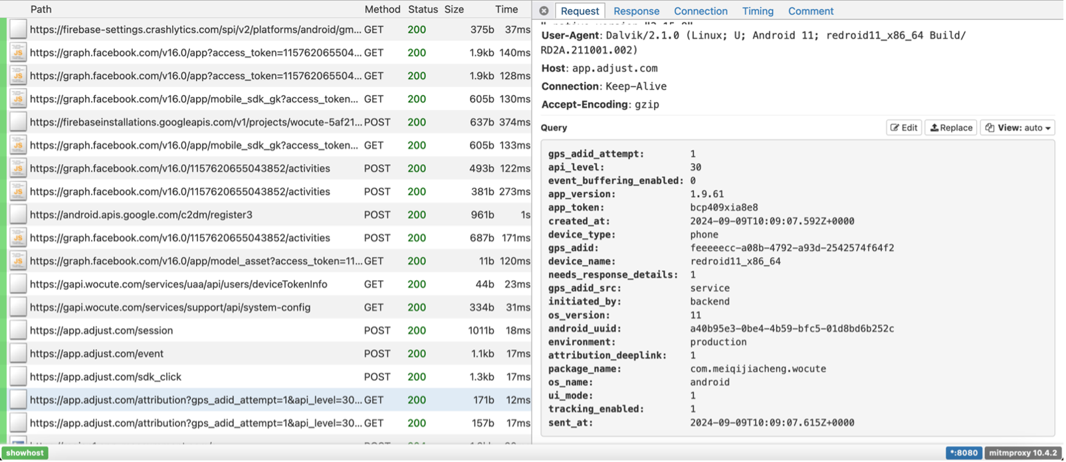Toggle the showhost option in status bar

tap(25, 453)
